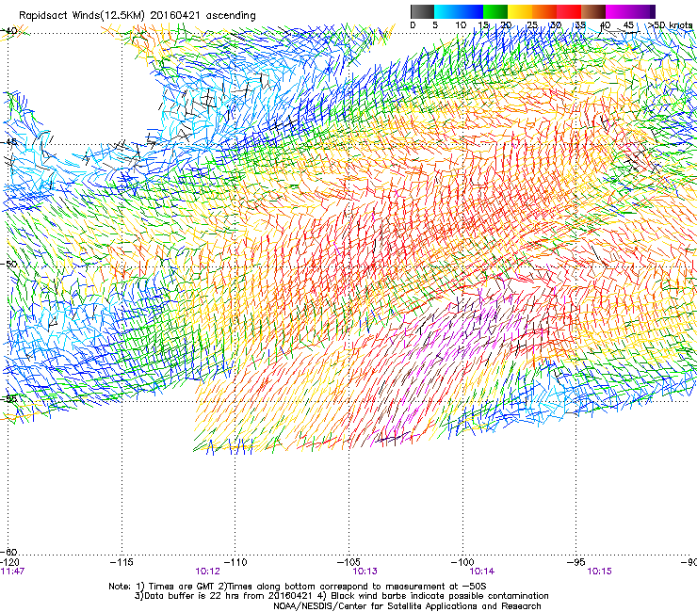
Task: Click the green 15–20 knots legend segment
Action: pos(495,11)
